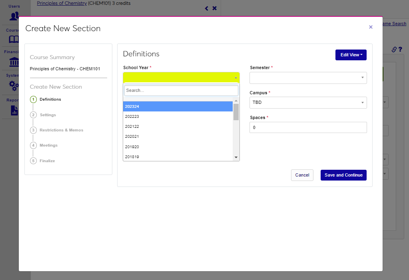
Task: Close the Create New Section dialog
Action: (x=371, y=27)
